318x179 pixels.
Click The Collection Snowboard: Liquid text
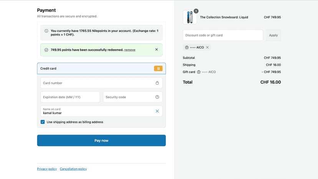pos(224,17)
